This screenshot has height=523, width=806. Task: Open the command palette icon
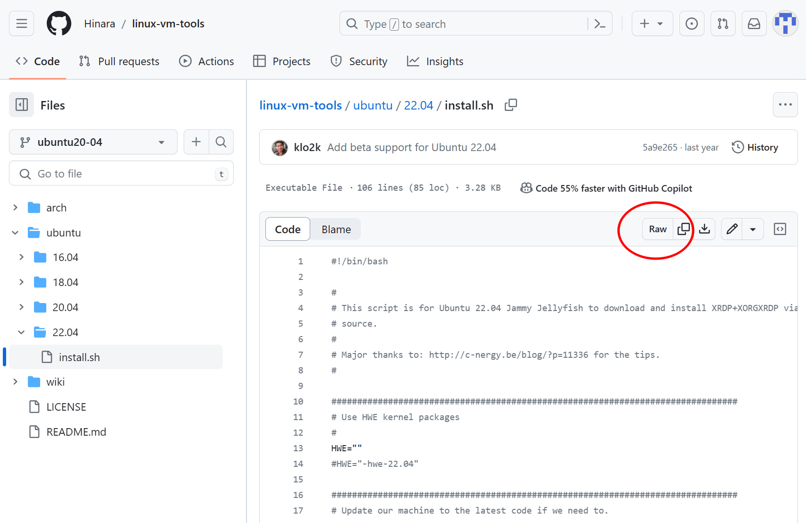(600, 24)
